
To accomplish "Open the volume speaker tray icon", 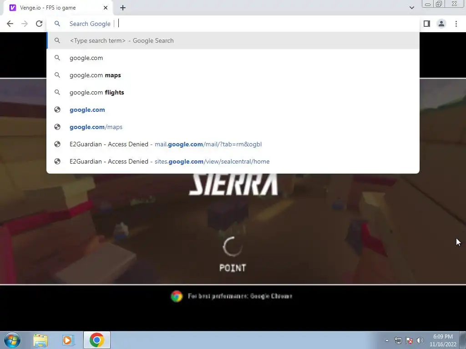I will click(420, 340).
